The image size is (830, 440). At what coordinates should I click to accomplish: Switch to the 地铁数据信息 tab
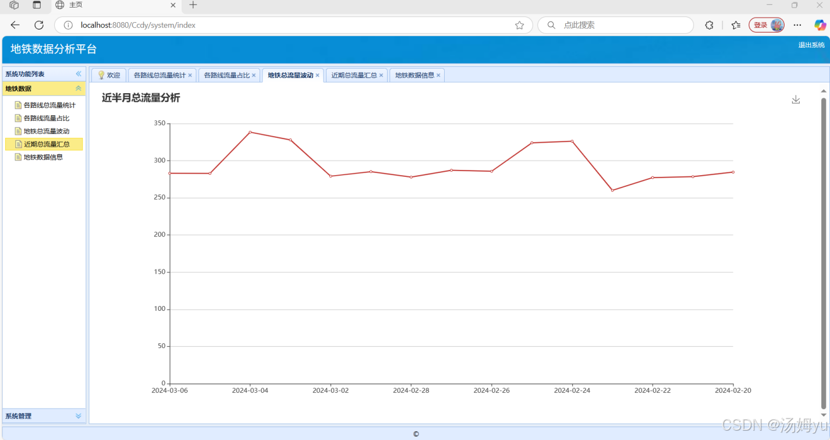(x=414, y=75)
